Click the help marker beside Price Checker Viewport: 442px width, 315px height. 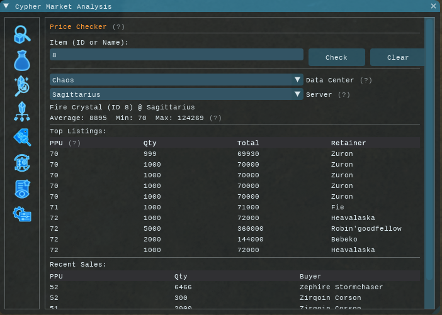[118, 27]
